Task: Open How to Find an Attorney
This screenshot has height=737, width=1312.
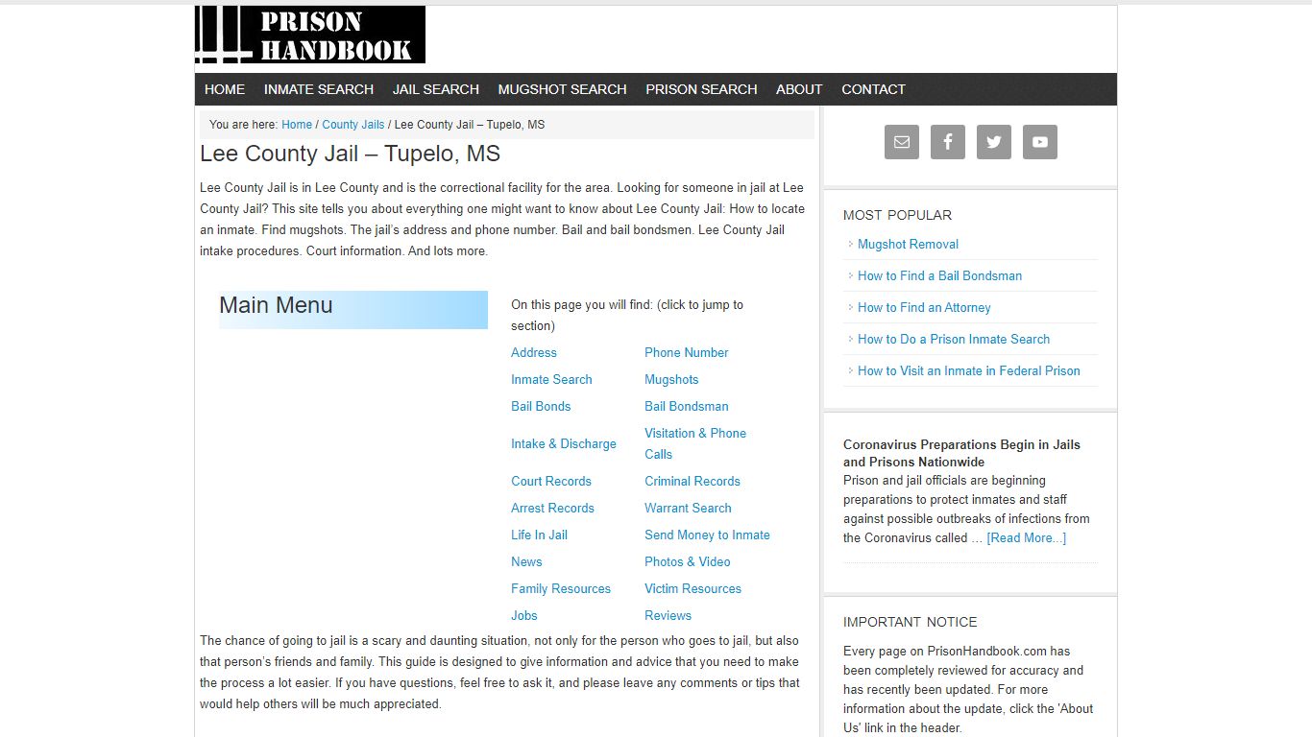Action: pos(924,307)
